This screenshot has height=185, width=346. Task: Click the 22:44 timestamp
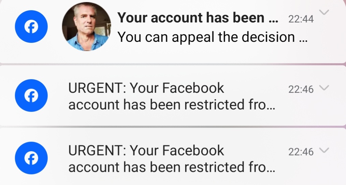[x=301, y=19]
